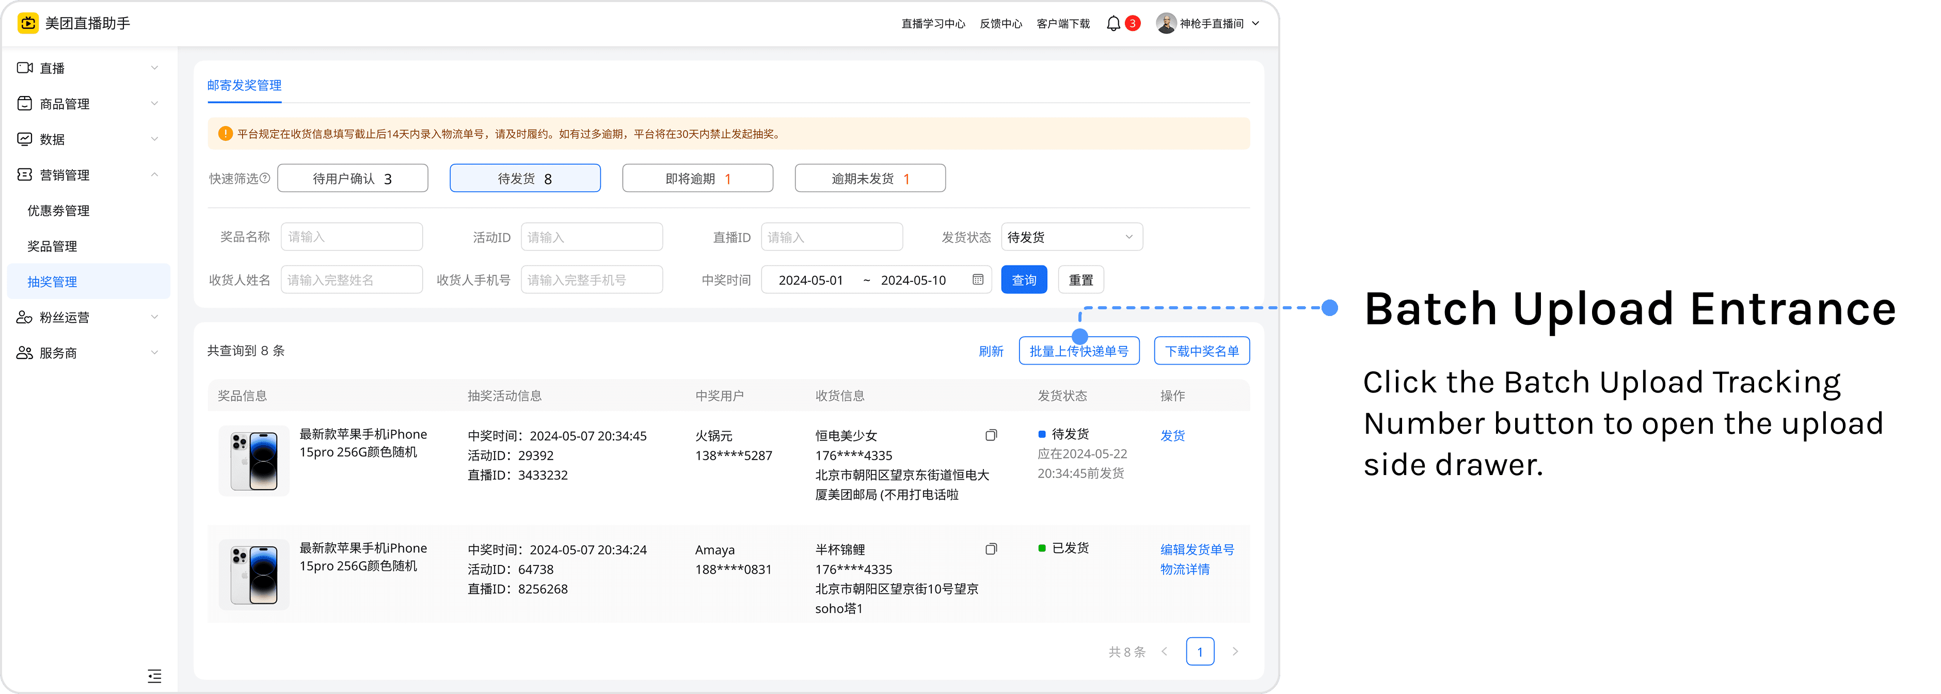Image resolution: width=1941 pixels, height=694 pixels.
Task: Click the notification bell icon
Action: pos(1113,23)
